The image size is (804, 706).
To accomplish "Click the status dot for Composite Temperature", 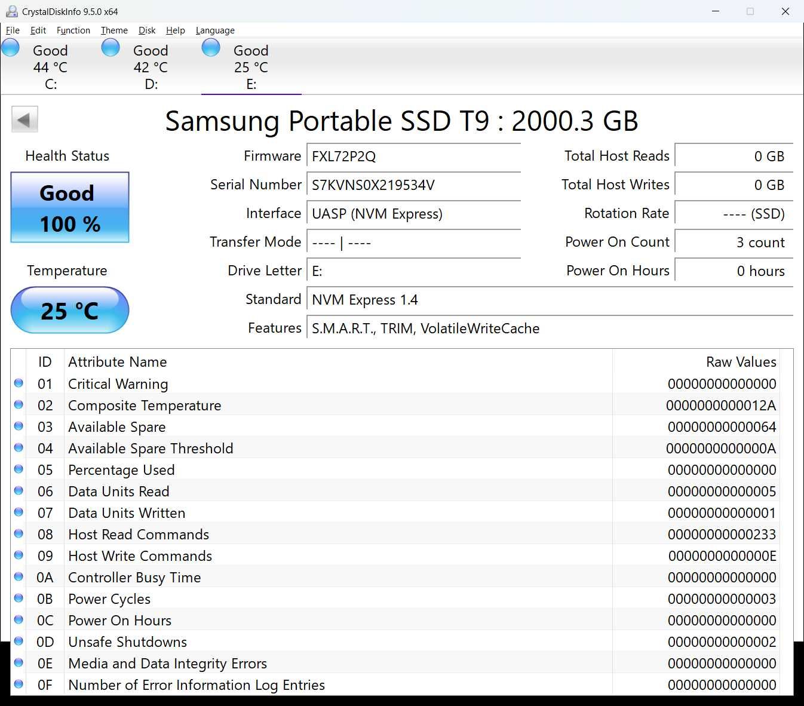I will click(19, 404).
